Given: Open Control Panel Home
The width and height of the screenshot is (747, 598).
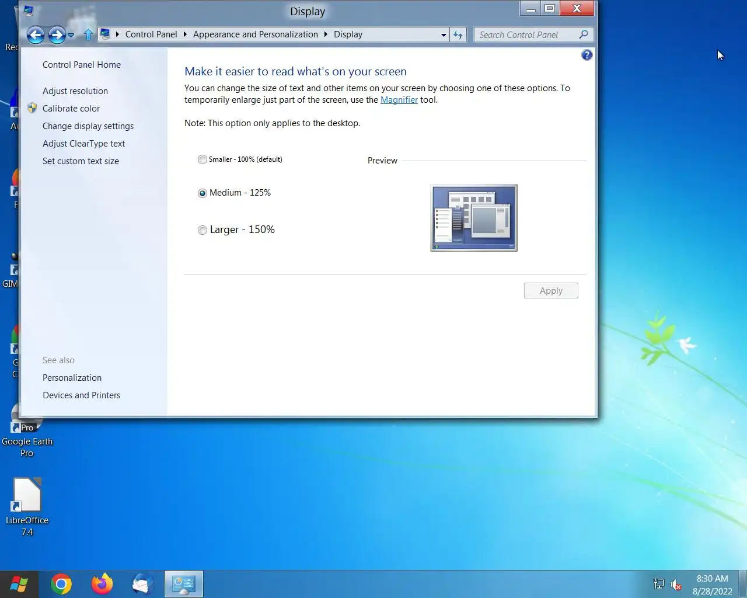Looking at the screenshot, I should (x=82, y=65).
